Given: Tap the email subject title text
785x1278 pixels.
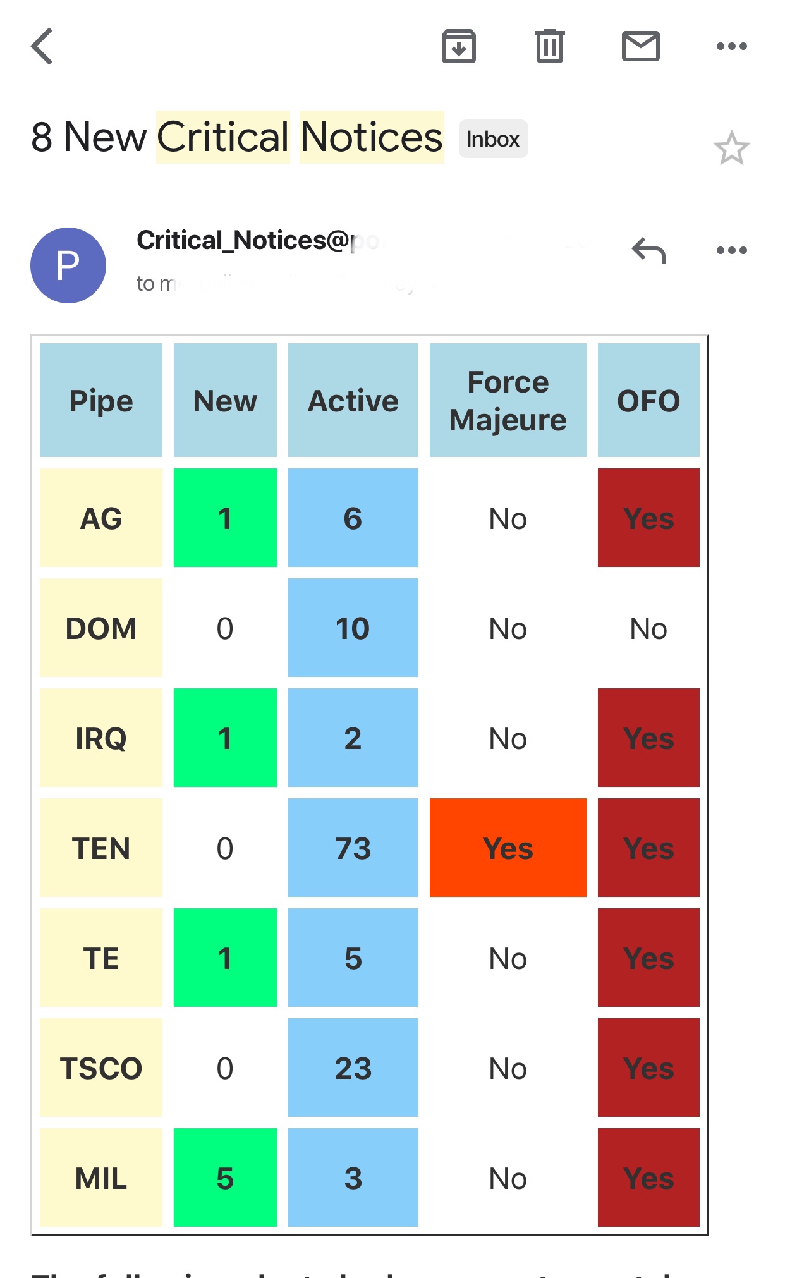Looking at the screenshot, I should point(237,137).
